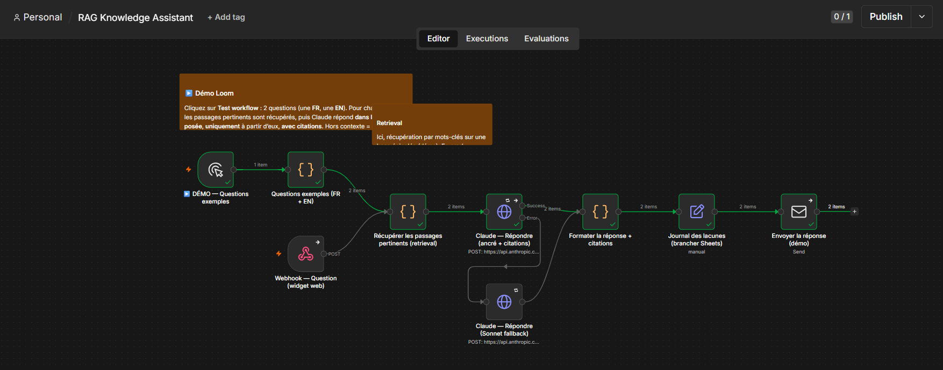Click the '1 item' connection label
This screenshot has height=370, width=943.
click(x=261, y=165)
